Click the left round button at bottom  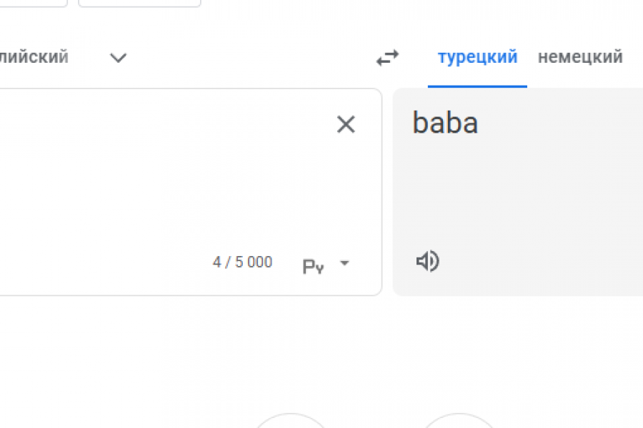[x=290, y=421]
